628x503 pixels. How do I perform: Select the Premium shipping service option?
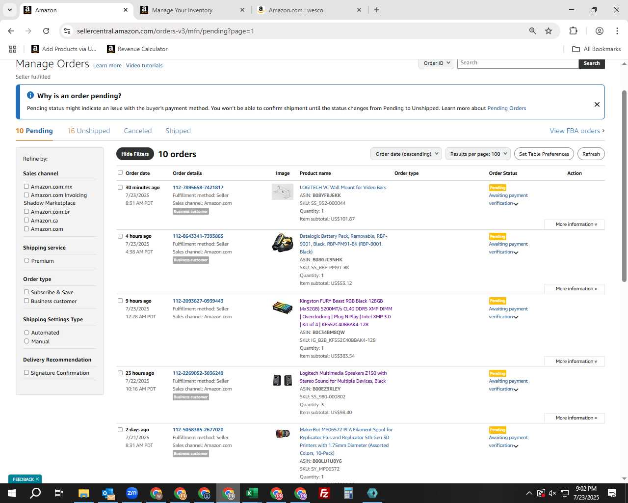click(x=26, y=260)
